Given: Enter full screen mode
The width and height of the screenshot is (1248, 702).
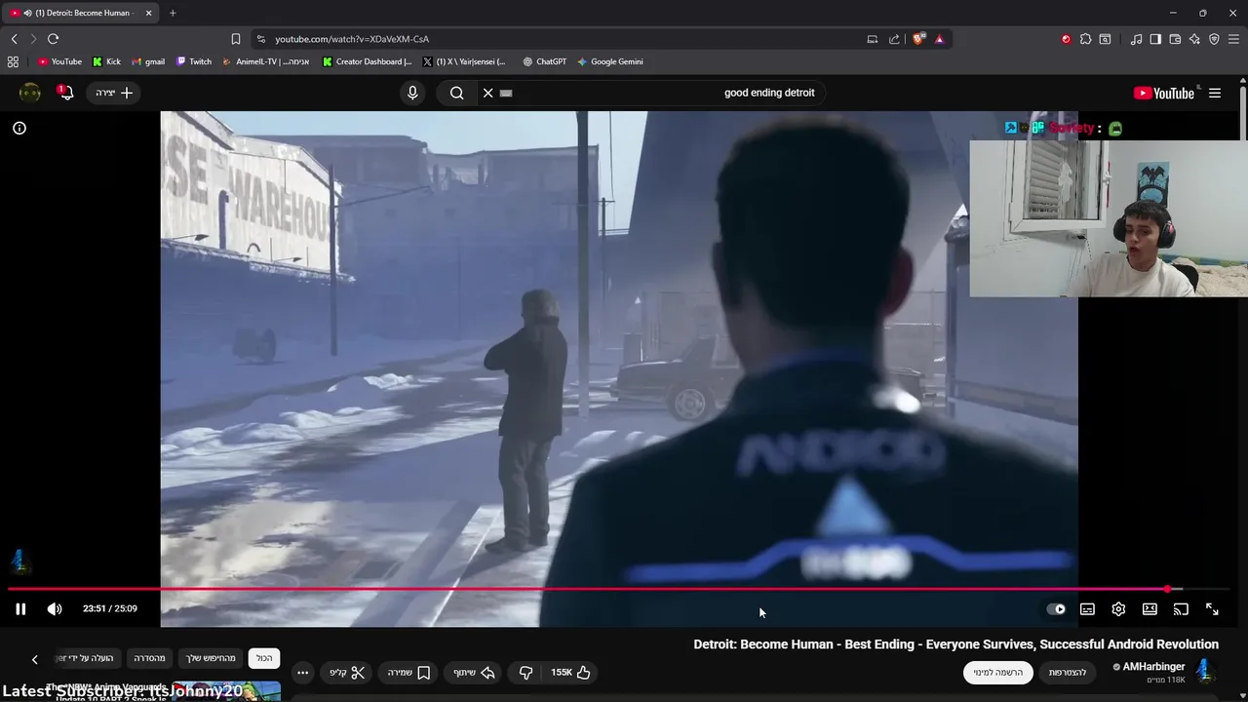Looking at the screenshot, I should coord(1212,609).
